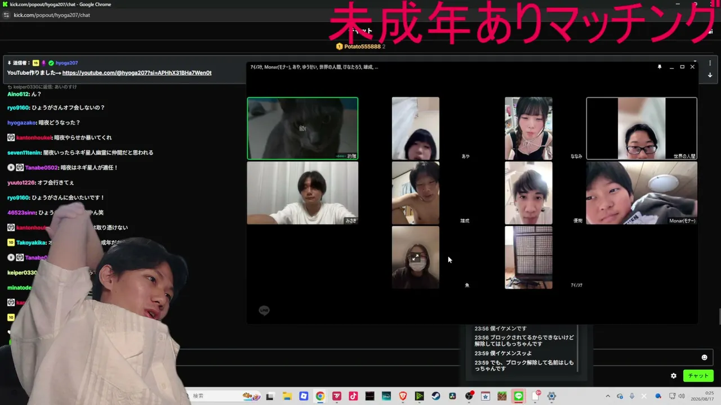This screenshot has height=405, width=721.
Task: Click the 23:56 僕イケメンです message
Action: tap(500, 329)
